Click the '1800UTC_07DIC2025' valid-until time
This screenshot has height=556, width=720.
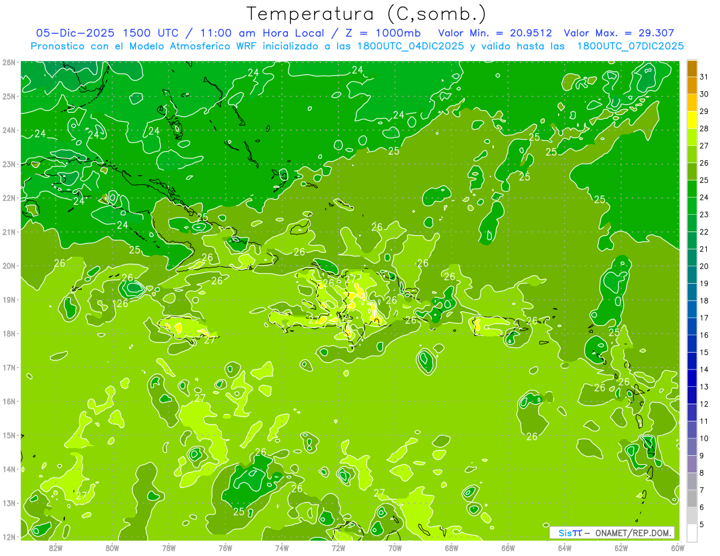coord(630,46)
